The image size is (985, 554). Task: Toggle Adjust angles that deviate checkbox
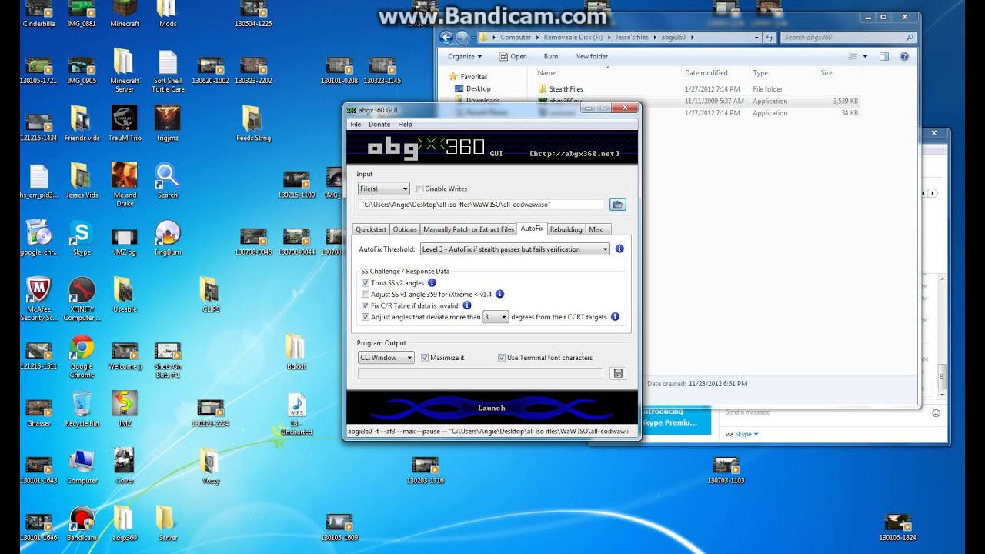point(366,316)
